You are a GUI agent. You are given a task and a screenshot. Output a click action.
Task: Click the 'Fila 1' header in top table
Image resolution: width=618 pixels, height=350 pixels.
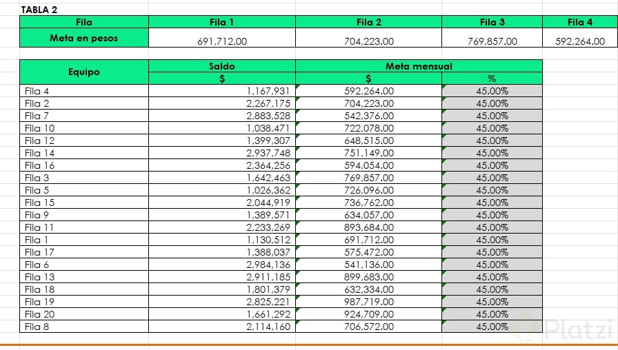tap(221, 22)
